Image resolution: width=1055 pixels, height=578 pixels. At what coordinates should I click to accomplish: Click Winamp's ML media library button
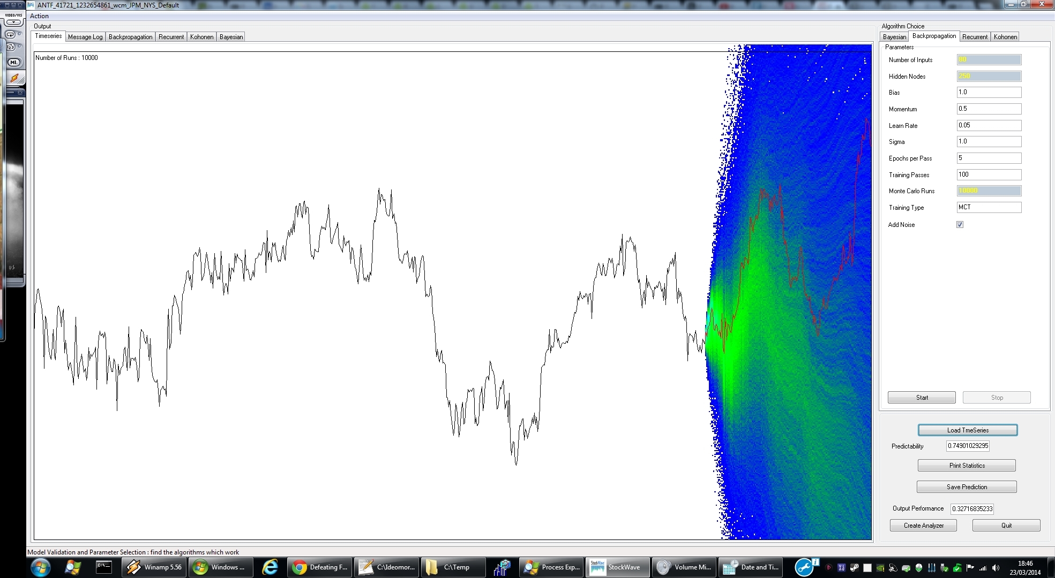coord(14,62)
